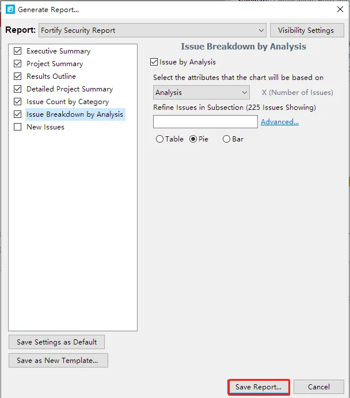Focus the Refine Issues filter field
The height and width of the screenshot is (398, 350).
pos(206,121)
